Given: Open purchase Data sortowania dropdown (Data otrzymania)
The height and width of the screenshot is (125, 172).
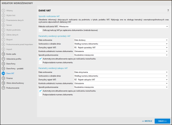Looking at the screenshot, I should (x=121, y=72).
